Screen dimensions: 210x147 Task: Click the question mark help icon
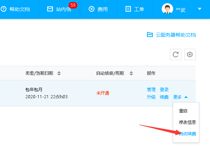coord(4,9)
